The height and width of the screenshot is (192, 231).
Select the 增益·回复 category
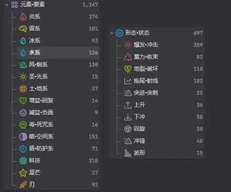click(x=58, y=101)
